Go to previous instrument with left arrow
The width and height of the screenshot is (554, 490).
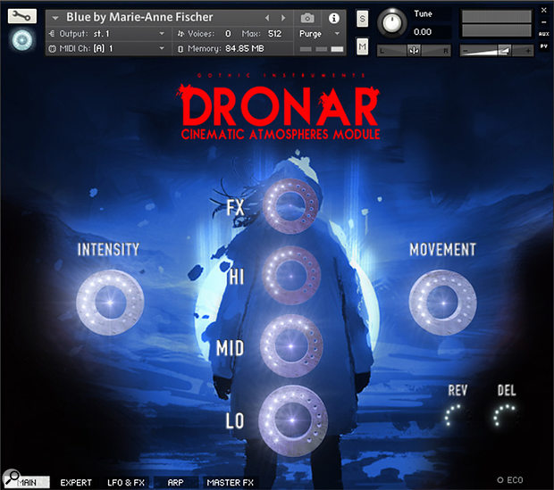coord(267,18)
